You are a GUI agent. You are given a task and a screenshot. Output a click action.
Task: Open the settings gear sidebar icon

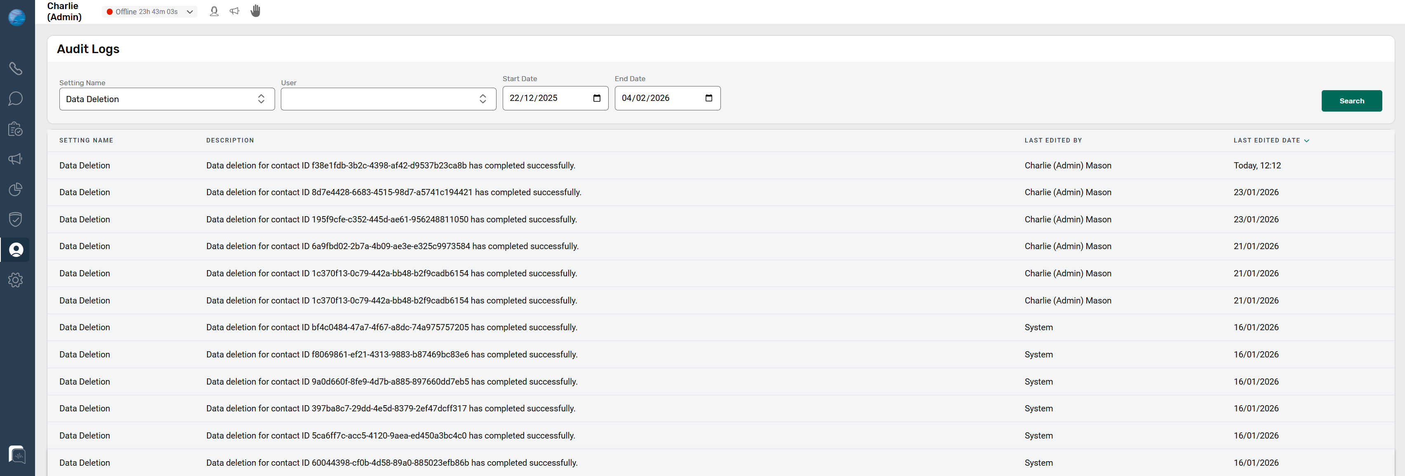click(x=15, y=280)
